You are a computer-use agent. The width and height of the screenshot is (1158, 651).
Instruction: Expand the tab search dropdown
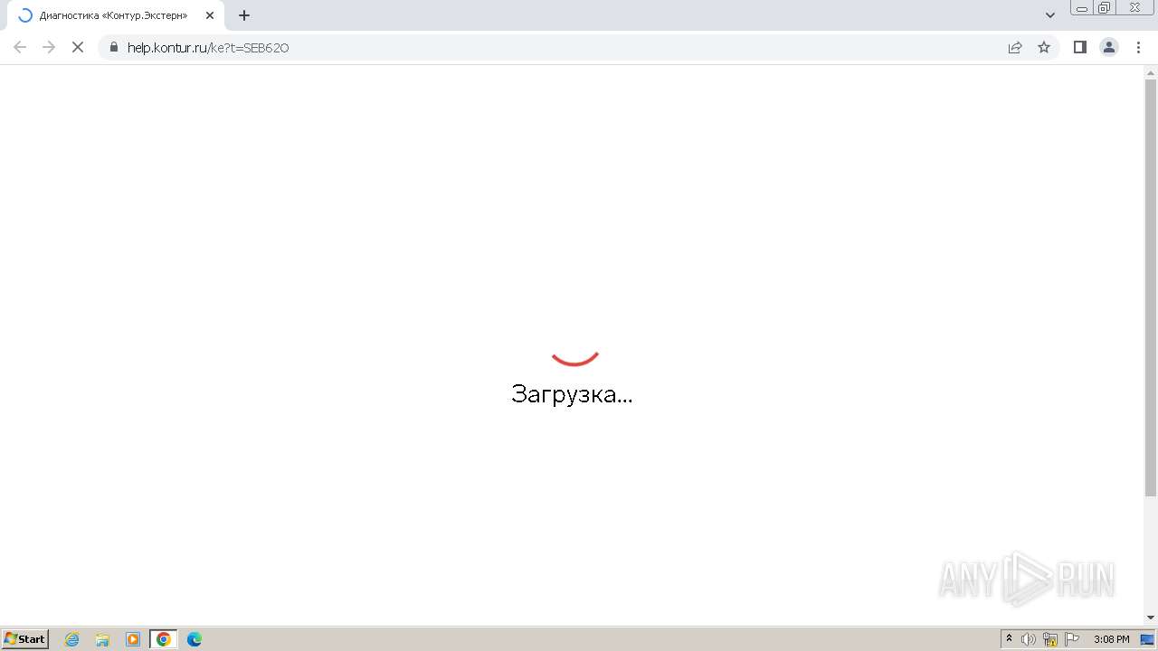coord(1050,15)
